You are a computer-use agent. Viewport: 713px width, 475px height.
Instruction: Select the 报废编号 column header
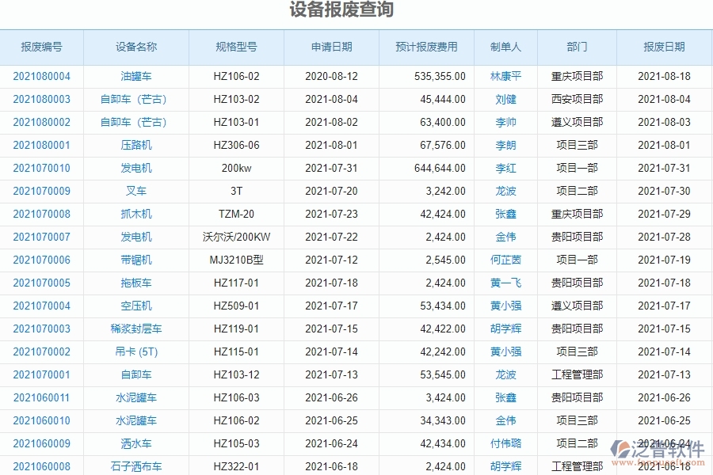pos(42,47)
